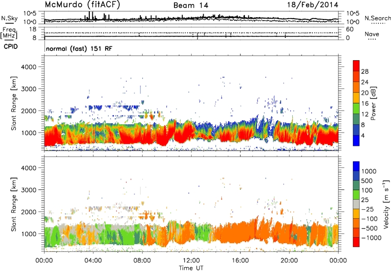Click the "N.Search" legend label
The image size is (391, 271).
pos(377,18)
